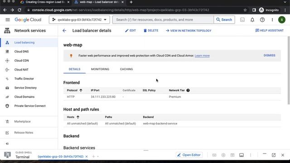This screenshot has height=163, width=290.
Task: Click the DELETE load balancer button
Action: 151,30
